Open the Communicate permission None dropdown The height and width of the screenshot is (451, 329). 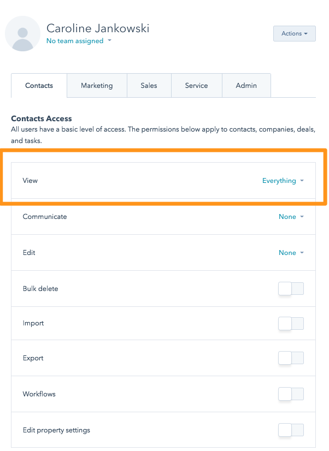coord(291,217)
